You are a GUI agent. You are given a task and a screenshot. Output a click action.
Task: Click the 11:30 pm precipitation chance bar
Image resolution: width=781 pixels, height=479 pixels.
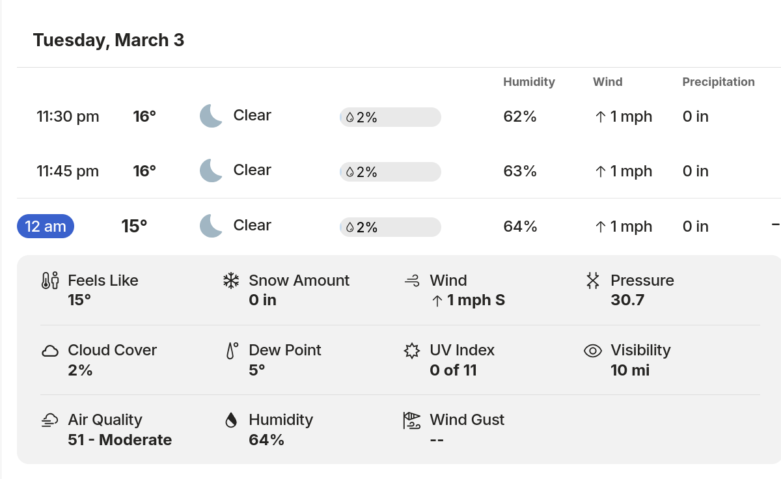pos(390,117)
